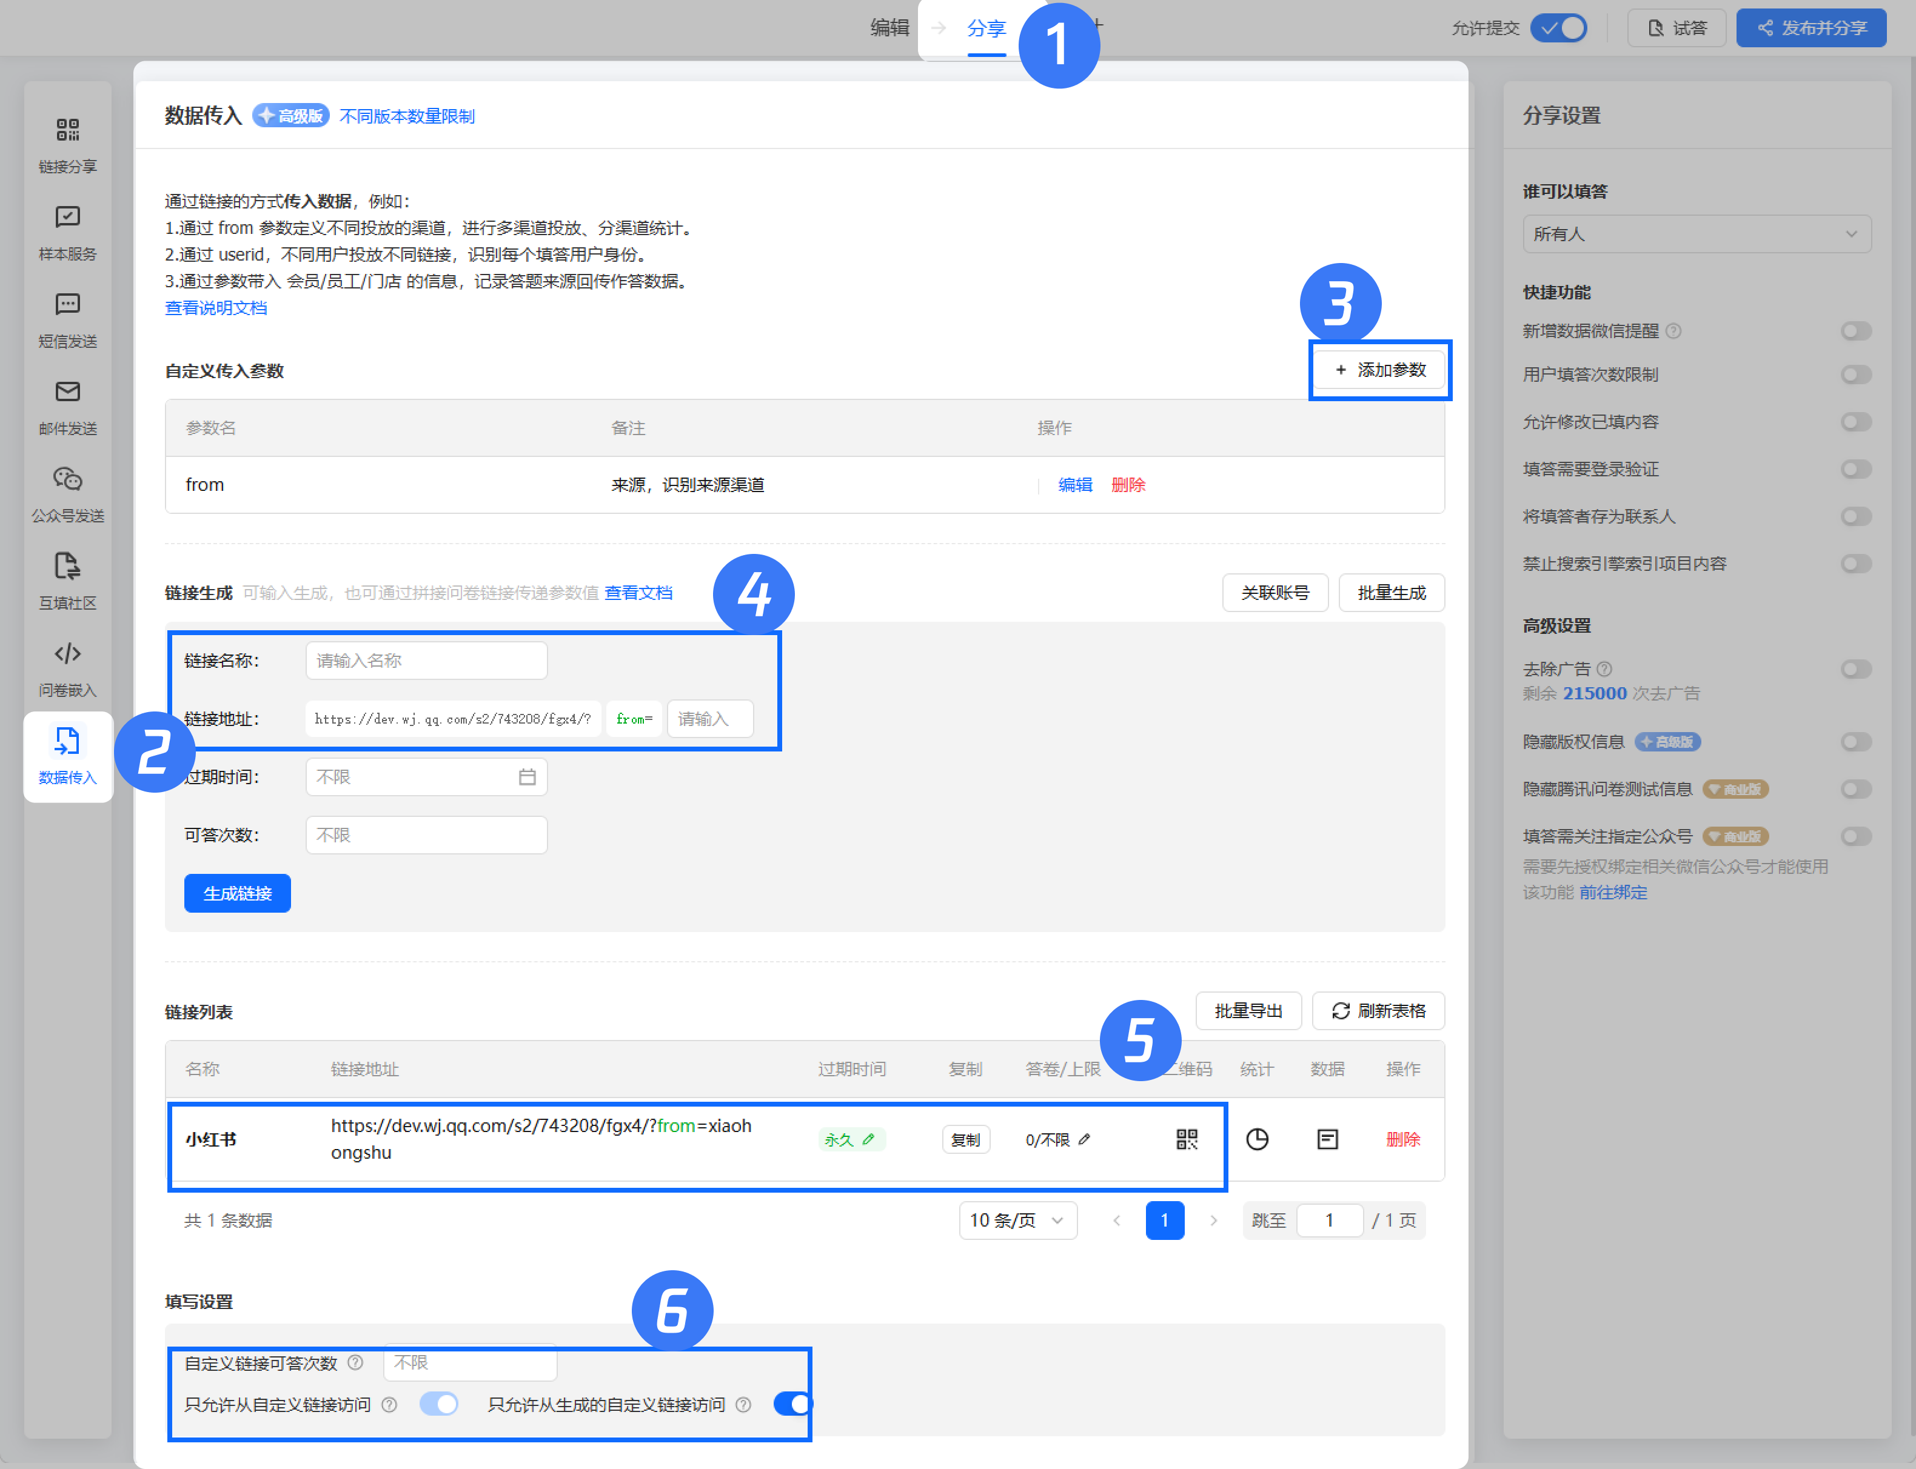The height and width of the screenshot is (1469, 1916).
Task: Open 谁可以填答 dropdown showing 所有人
Action: click(x=1697, y=233)
